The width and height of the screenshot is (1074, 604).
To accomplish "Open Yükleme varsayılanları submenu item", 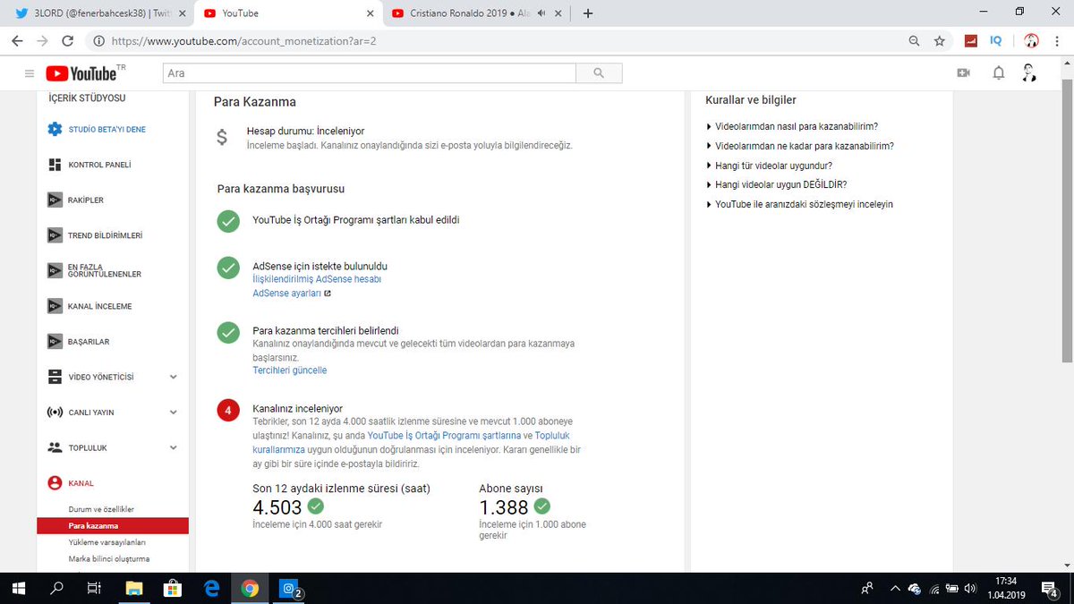I will point(107,542).
